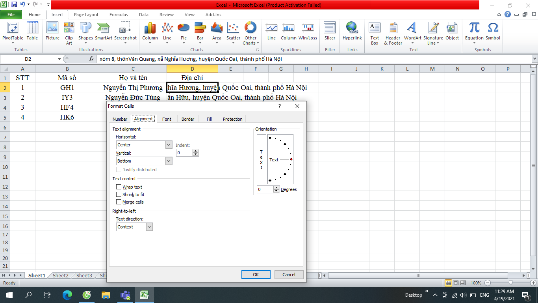Click the Insert Function fx button
Image resolution: width=538 pixels, height=303 pixels.
pyautogui.click(x=91, y=59)
